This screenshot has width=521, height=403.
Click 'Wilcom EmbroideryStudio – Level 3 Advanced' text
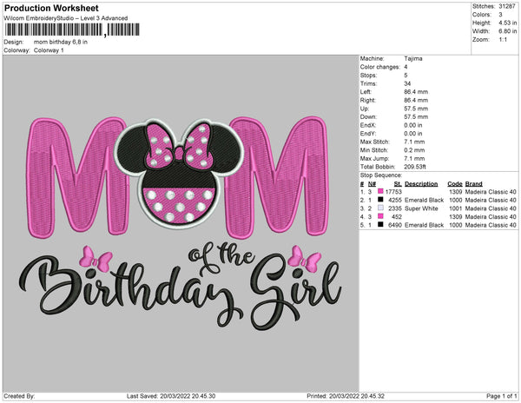click(x=66, y=18)
